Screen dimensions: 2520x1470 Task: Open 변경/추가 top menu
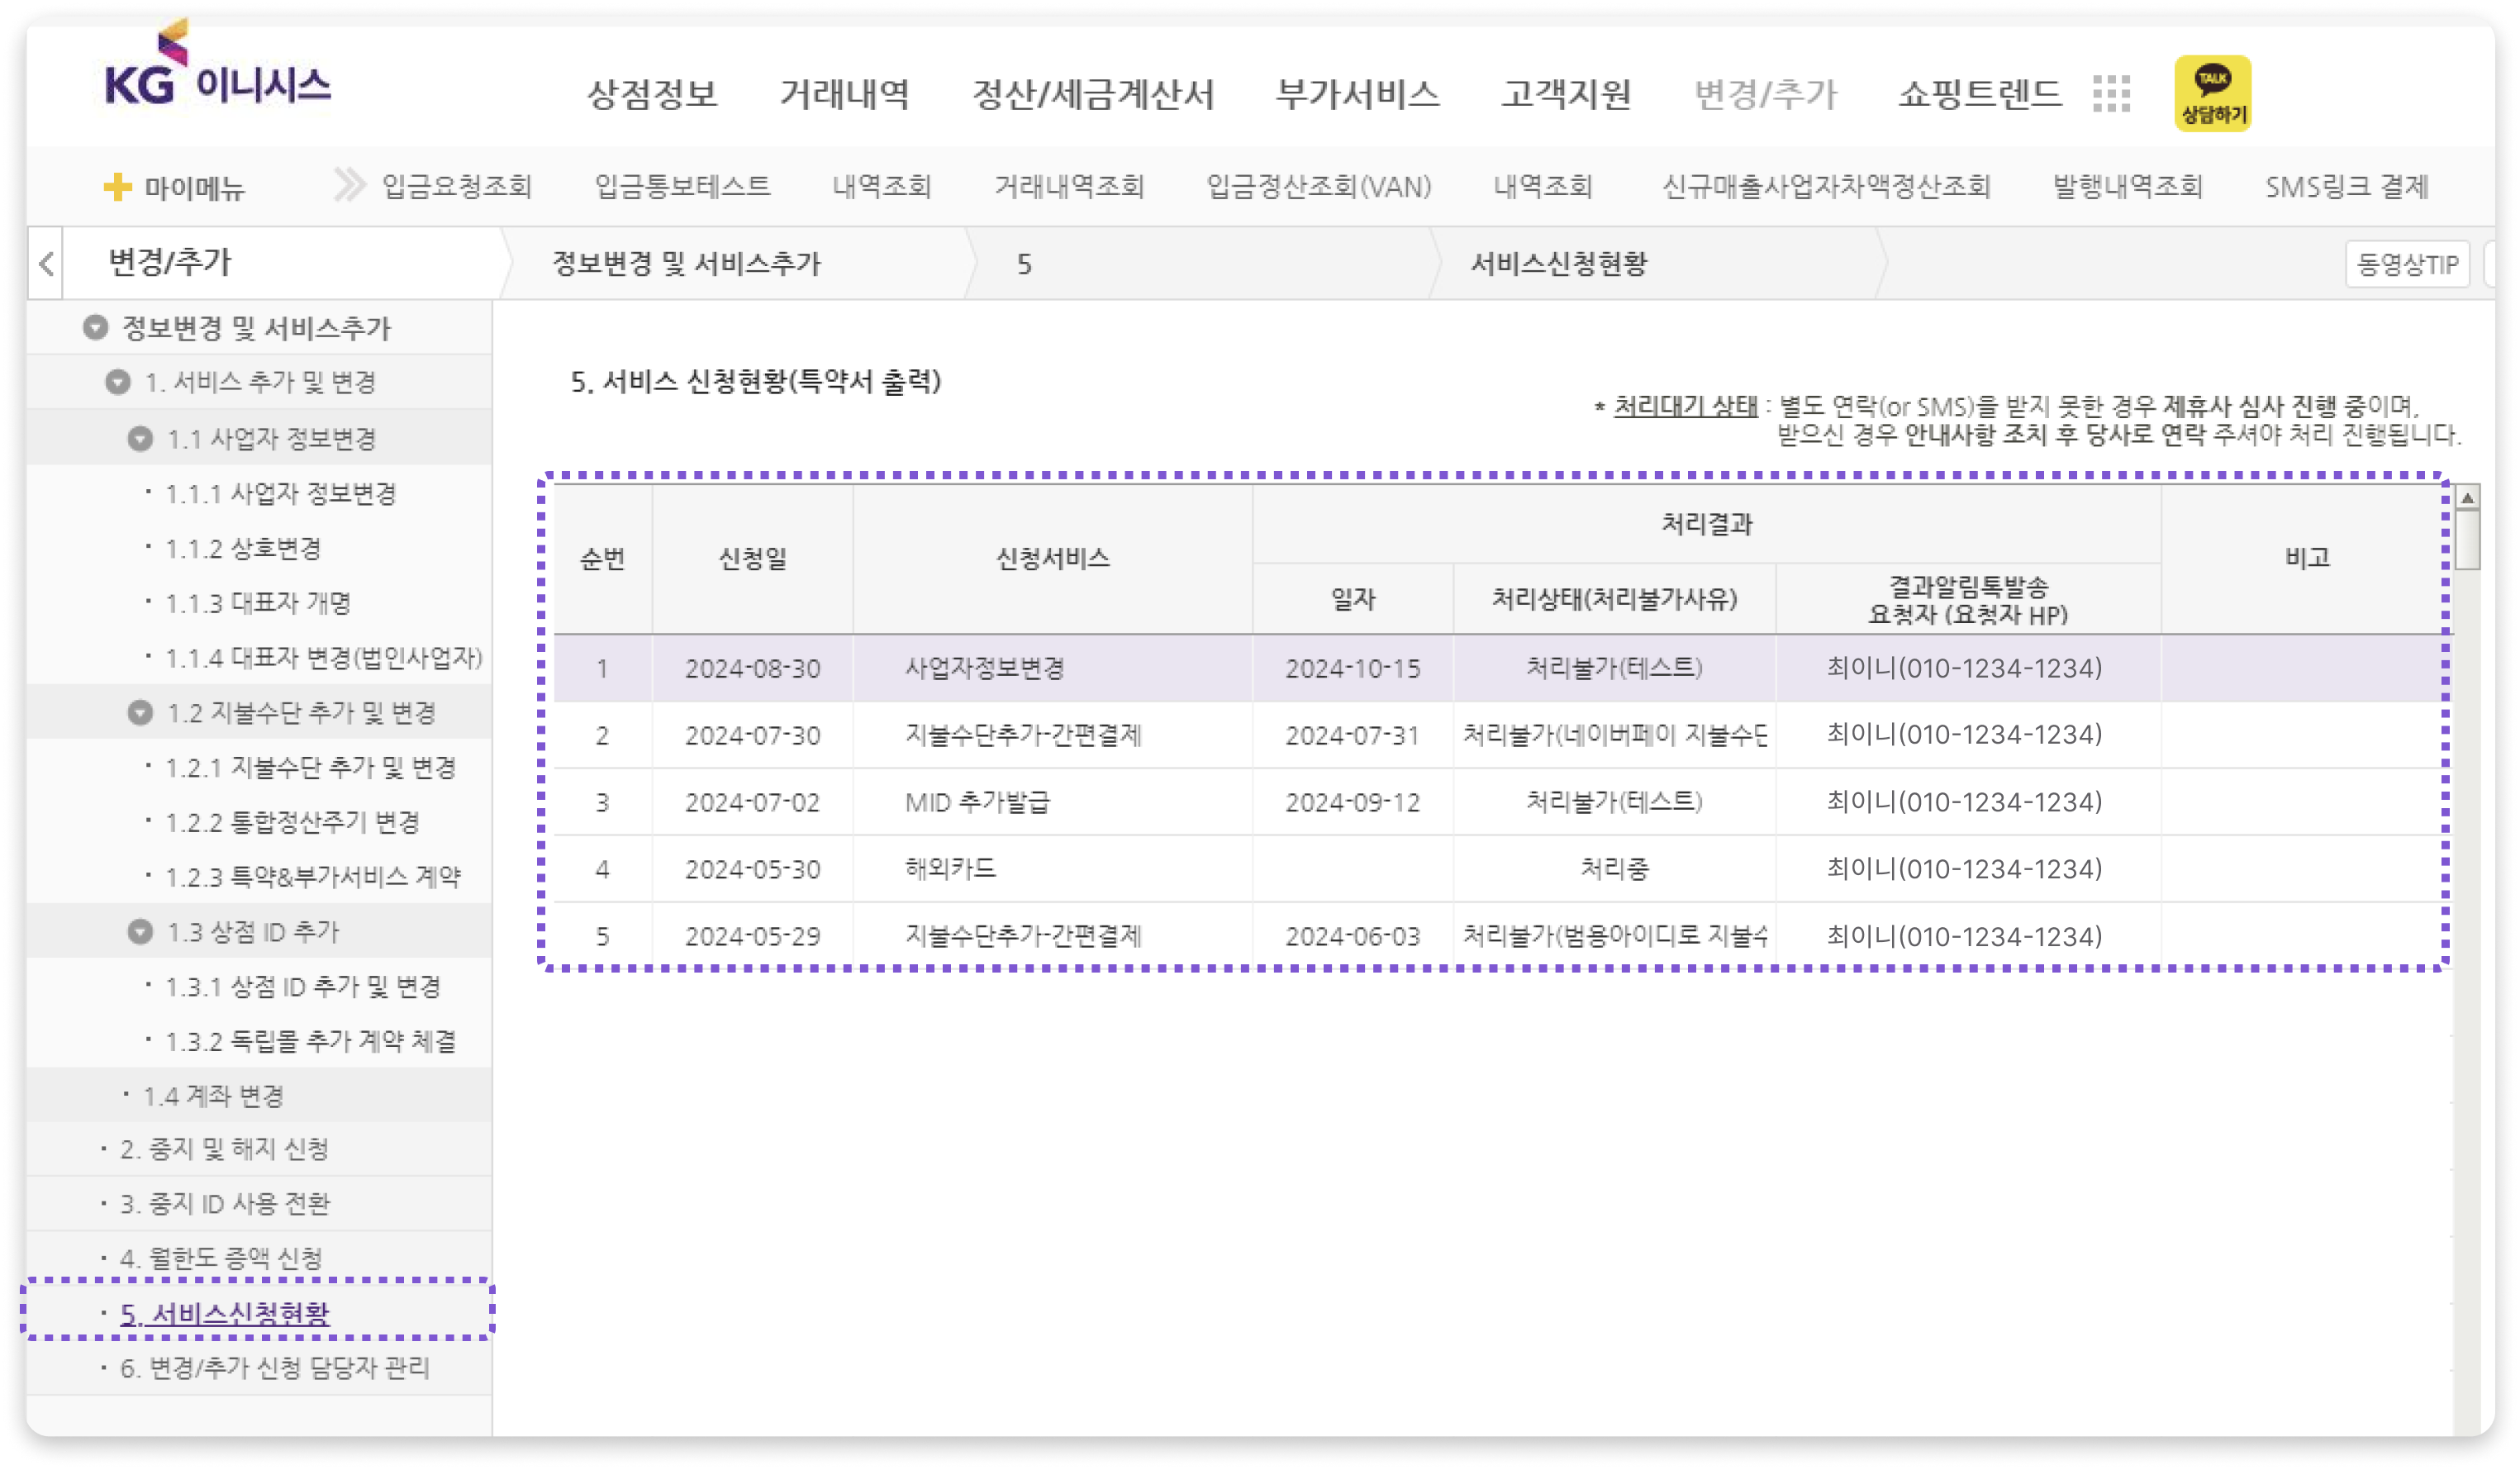pos(1765,94)
